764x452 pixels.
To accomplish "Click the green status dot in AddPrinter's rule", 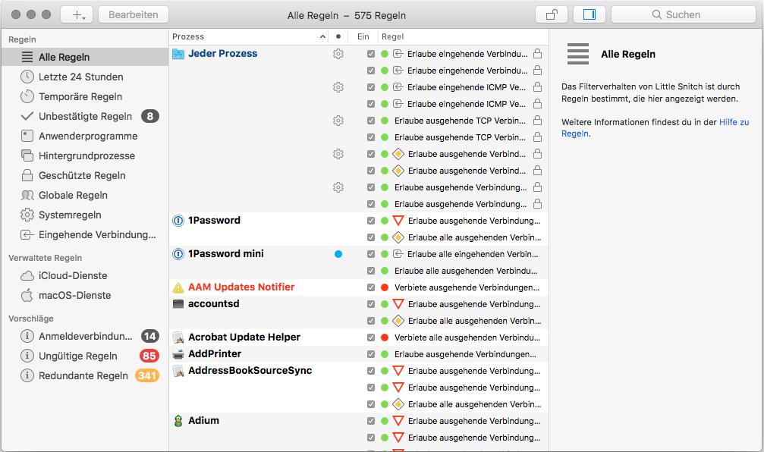I will click(385, 354).
